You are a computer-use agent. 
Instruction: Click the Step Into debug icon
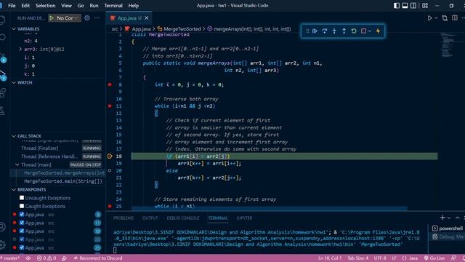point(334,31)
